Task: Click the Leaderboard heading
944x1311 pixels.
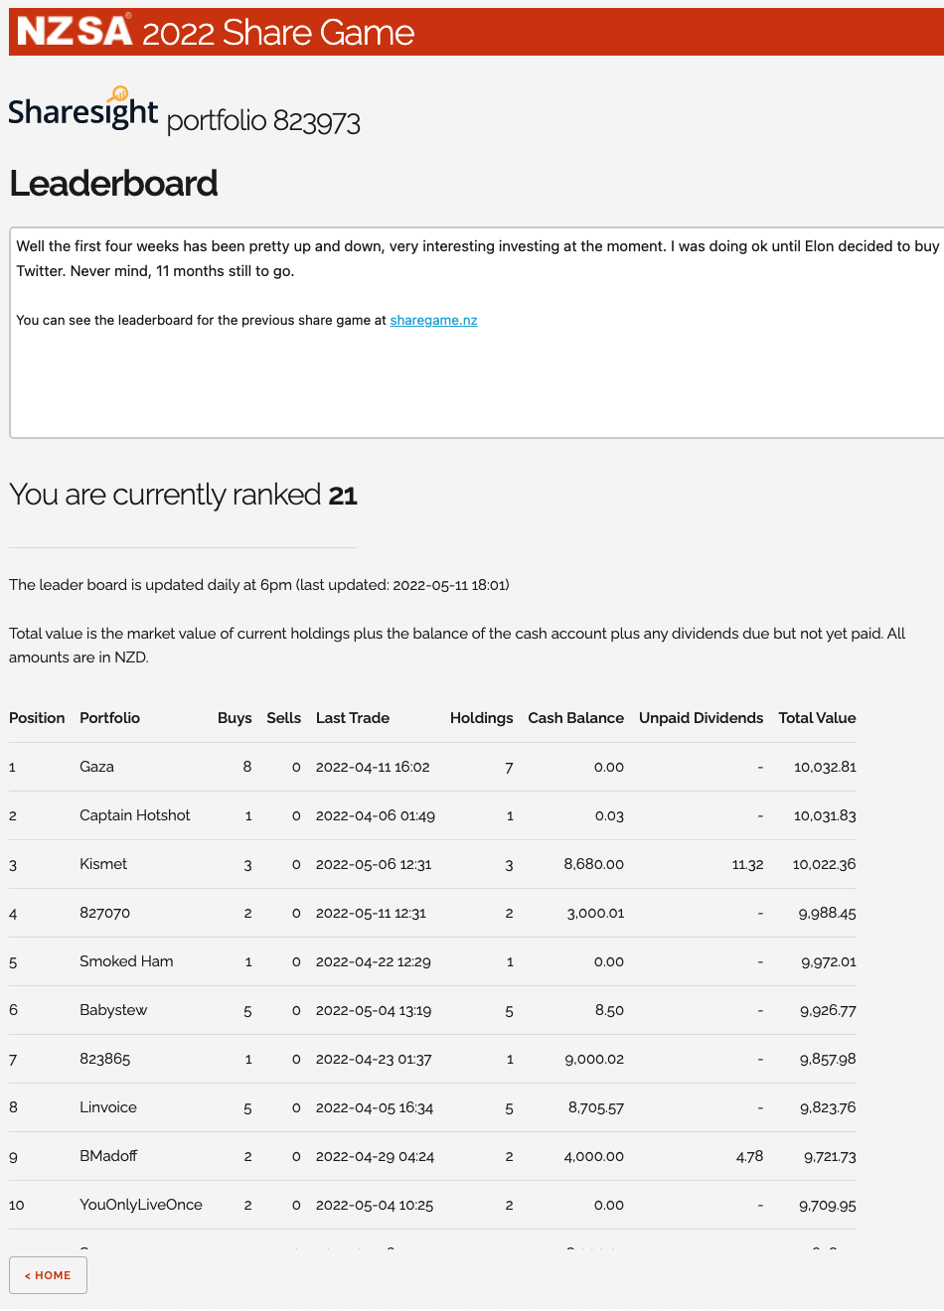Action: [x=113, y=184]
